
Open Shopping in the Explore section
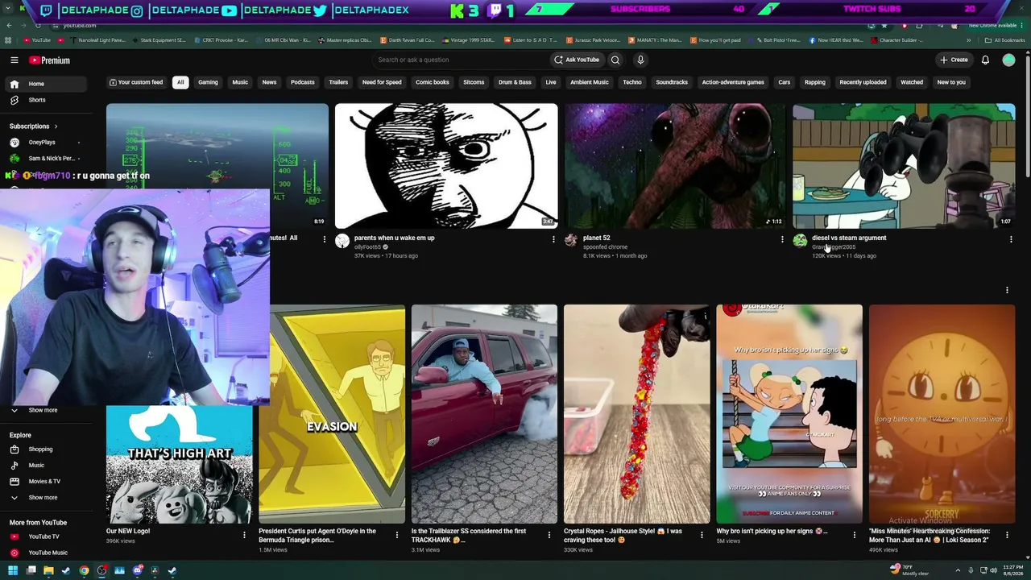click(x=45, y=449)
